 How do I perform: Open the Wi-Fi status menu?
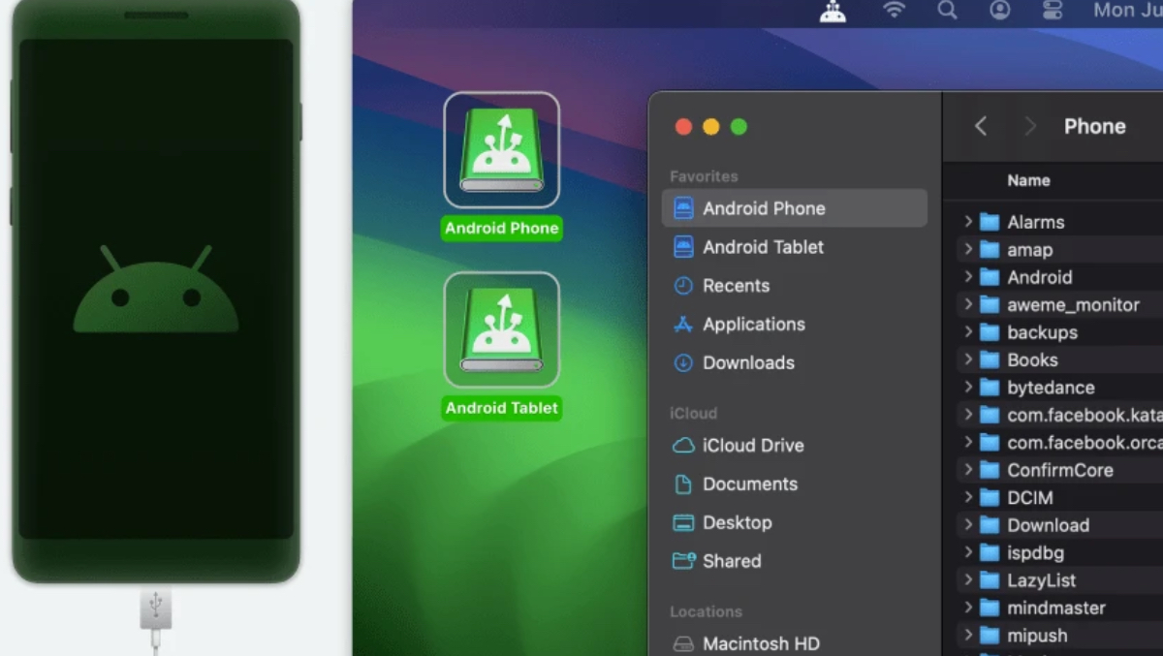coord(894,11)
